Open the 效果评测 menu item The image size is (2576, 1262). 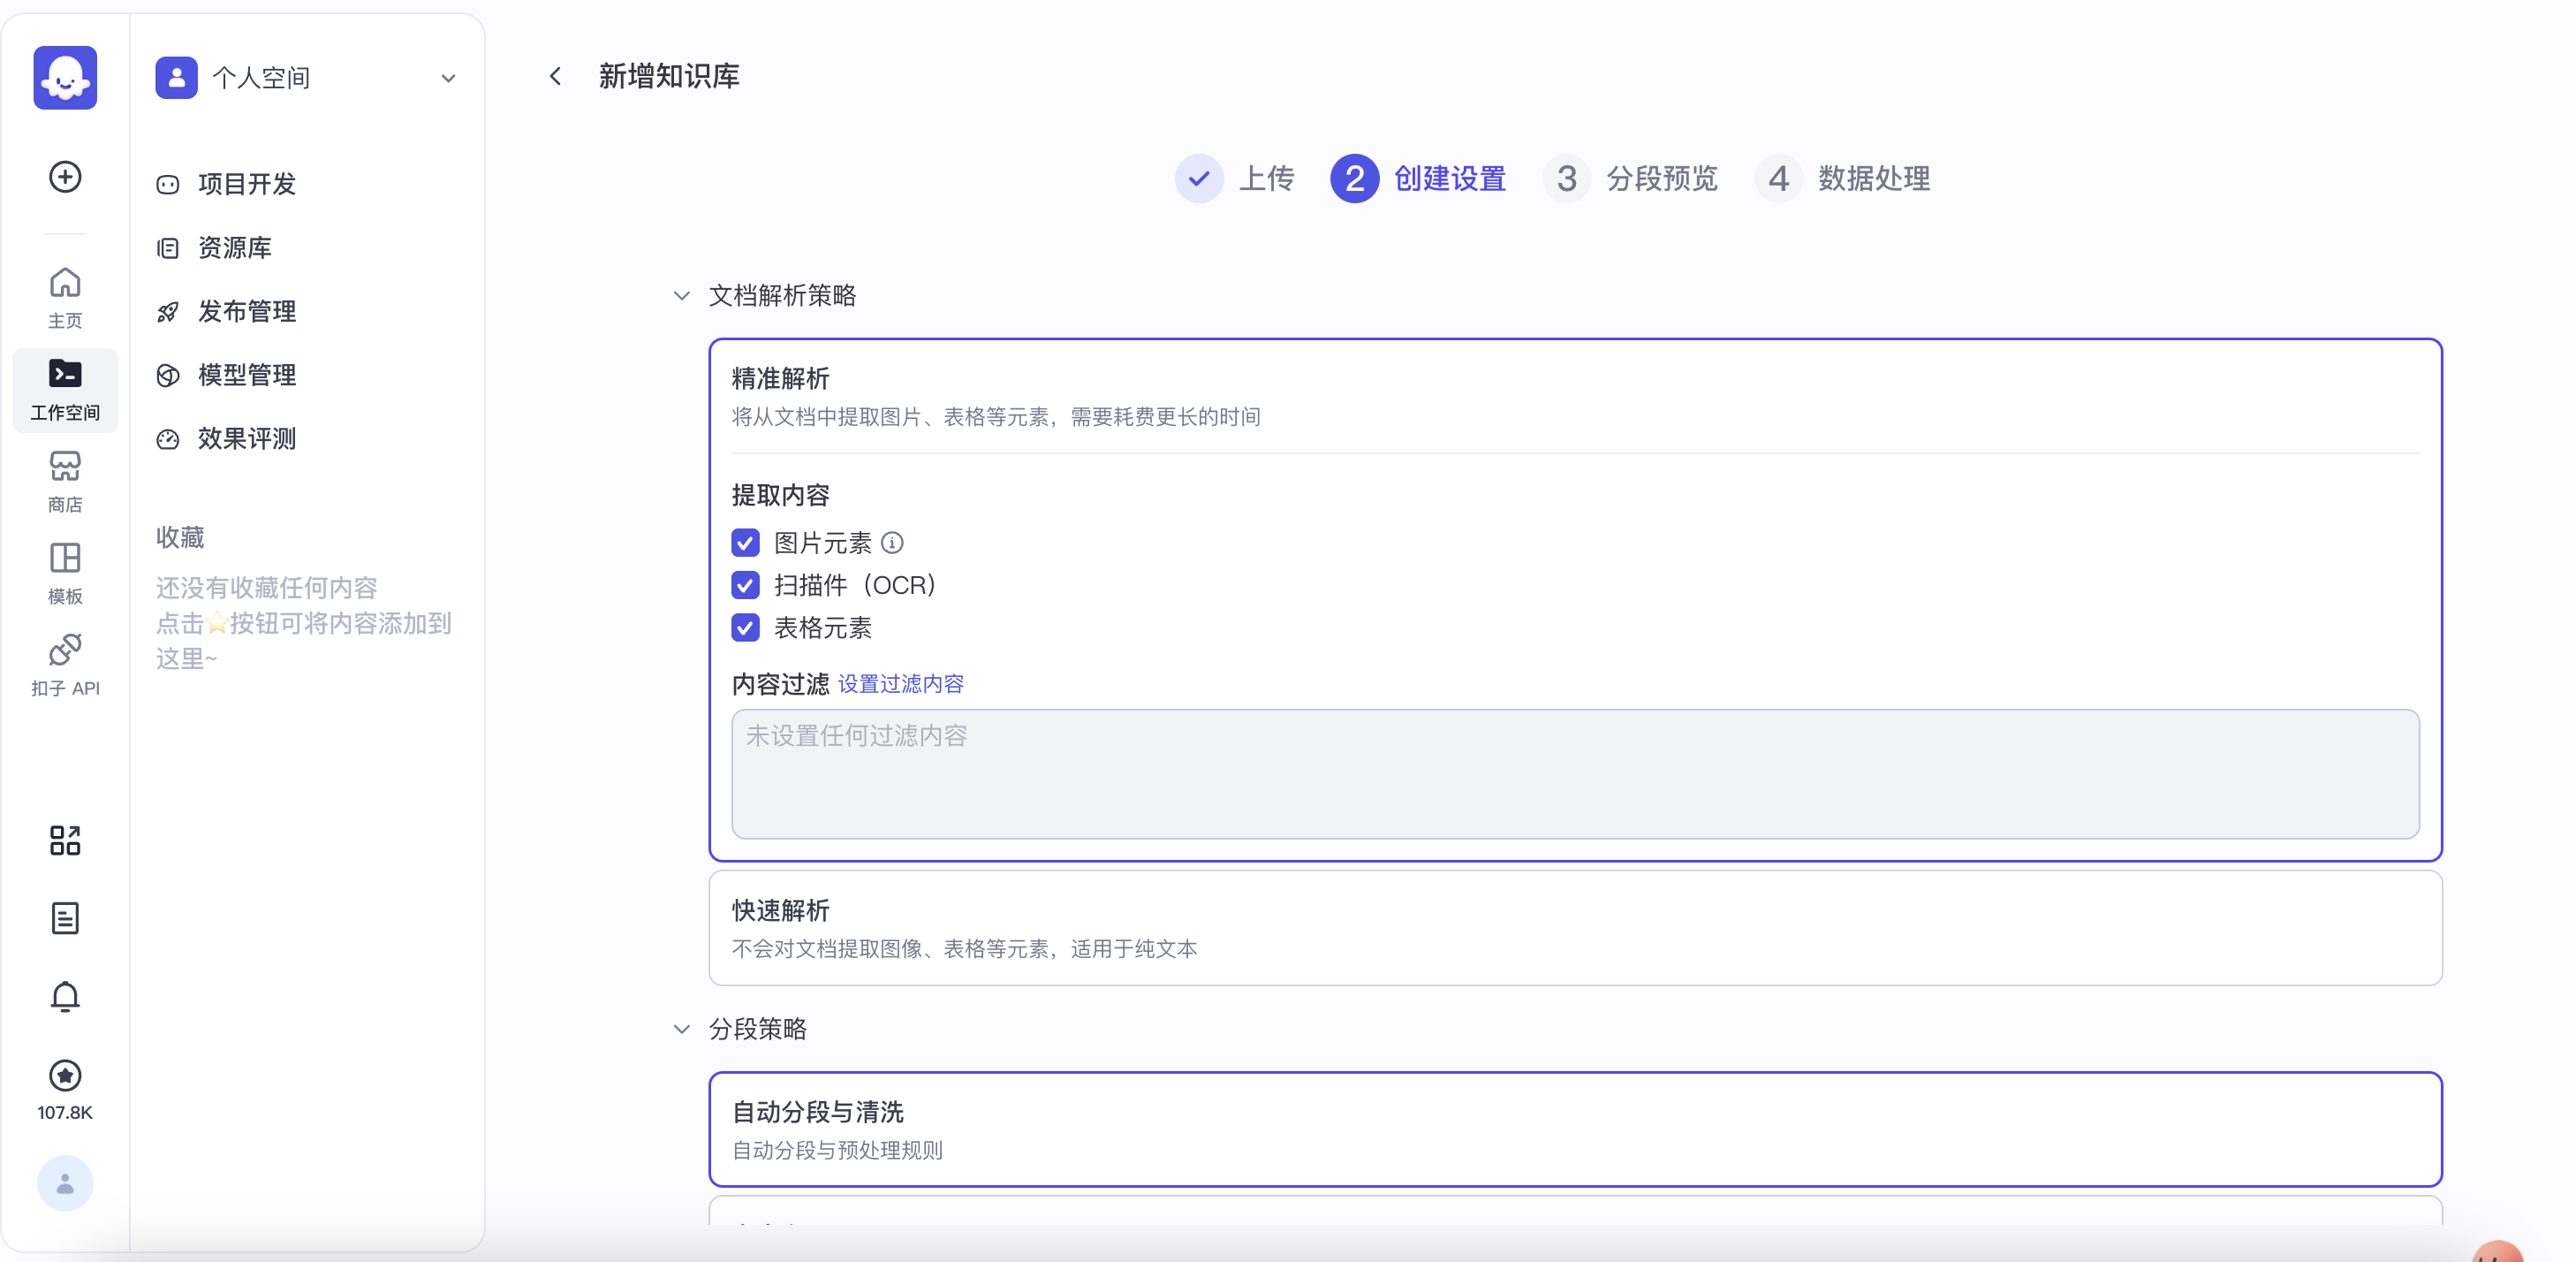click(246, 438)
